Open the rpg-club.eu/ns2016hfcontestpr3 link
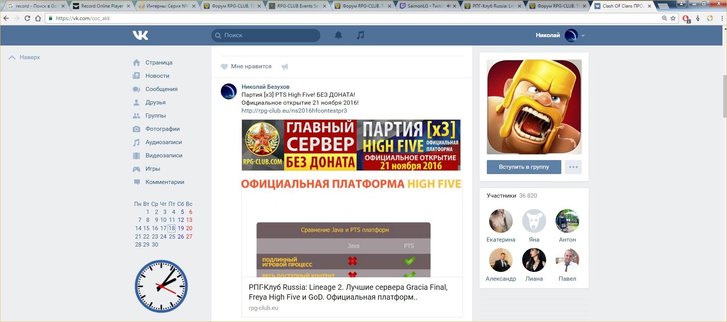This screenshot has height=322, width=727. [x=294, y=111]
